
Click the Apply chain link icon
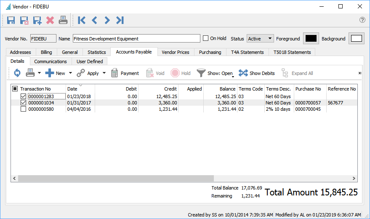[81, 73]
